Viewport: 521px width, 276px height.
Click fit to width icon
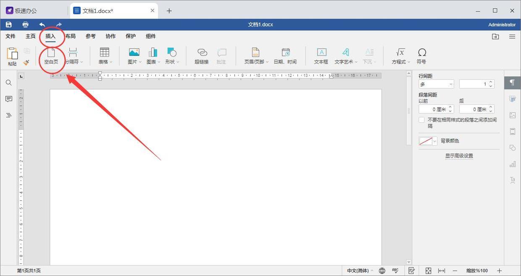(x=441, y=271)
